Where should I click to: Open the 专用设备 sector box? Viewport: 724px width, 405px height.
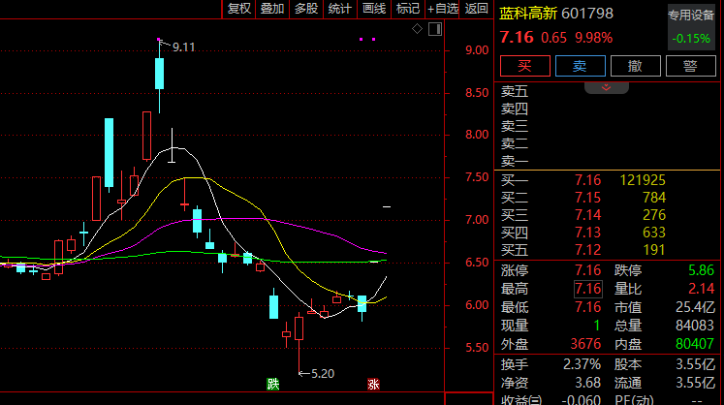(x=691, y=27)
